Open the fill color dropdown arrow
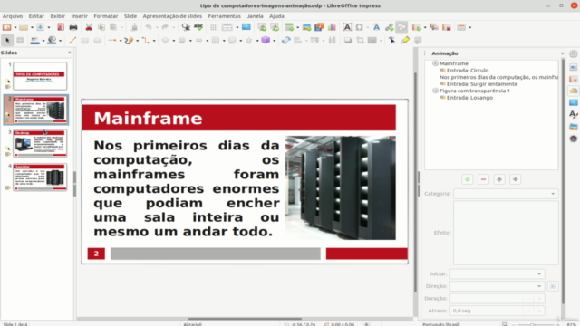This screenshot has height=326, width=580. pyautogui.click(x=61, y=41)
